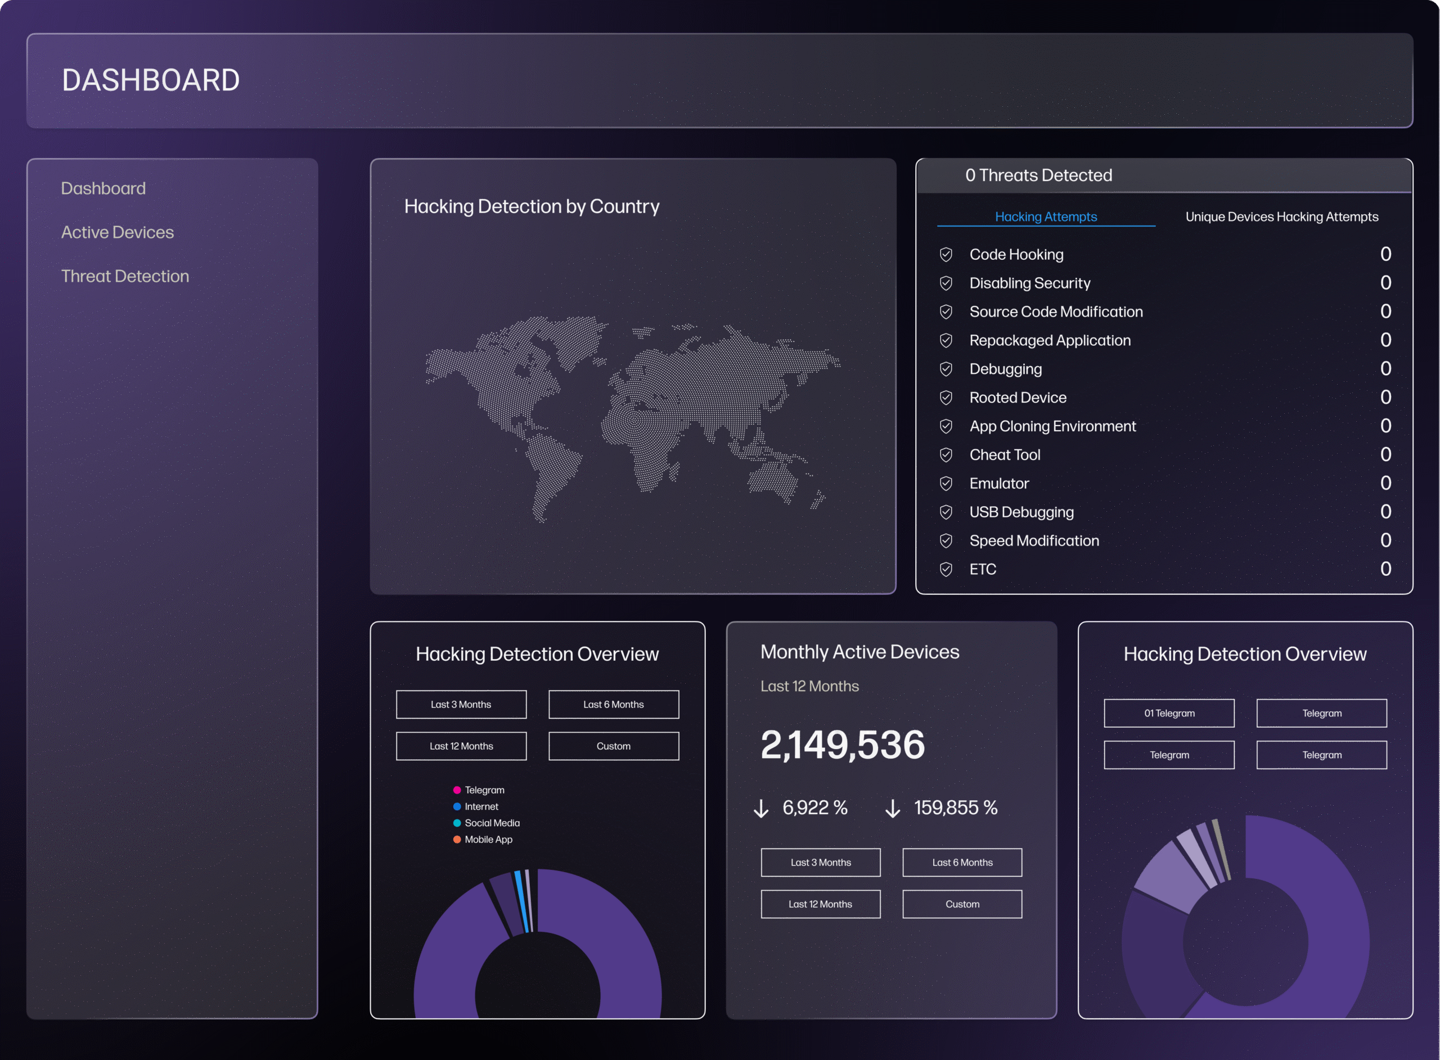
Task: Select Last 6 Months under Monthly Active Devices
Action: (x=962, y=863)
